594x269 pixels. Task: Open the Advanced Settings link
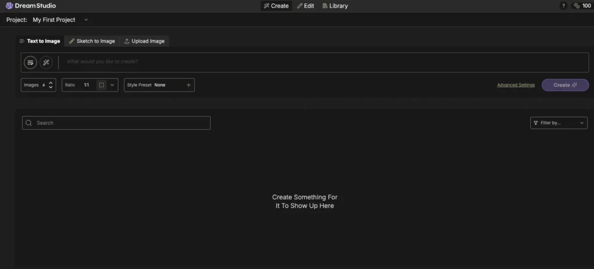tap(516, 85)
